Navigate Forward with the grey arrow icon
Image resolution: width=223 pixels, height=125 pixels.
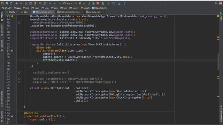click(55, 3)
